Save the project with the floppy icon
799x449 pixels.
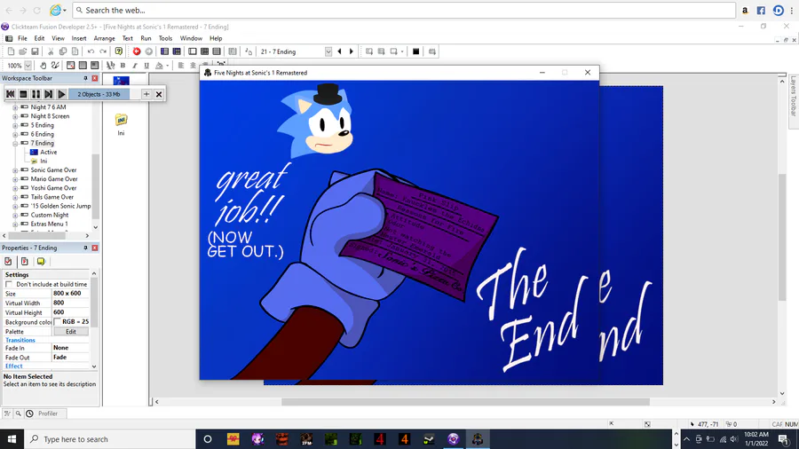[x=35, y=51]
